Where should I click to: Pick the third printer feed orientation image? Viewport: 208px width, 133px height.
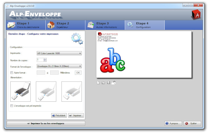(x=72, y=91)
